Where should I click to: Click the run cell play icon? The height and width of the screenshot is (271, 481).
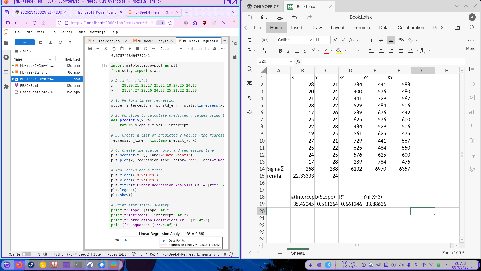130,49
